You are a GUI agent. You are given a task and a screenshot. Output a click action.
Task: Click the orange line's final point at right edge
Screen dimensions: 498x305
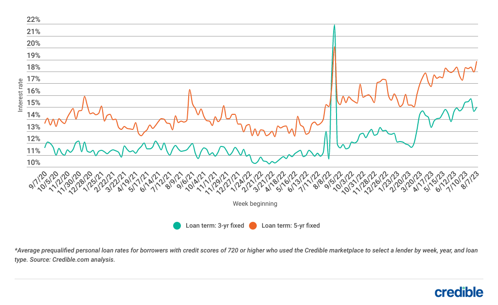coord(477,61)
